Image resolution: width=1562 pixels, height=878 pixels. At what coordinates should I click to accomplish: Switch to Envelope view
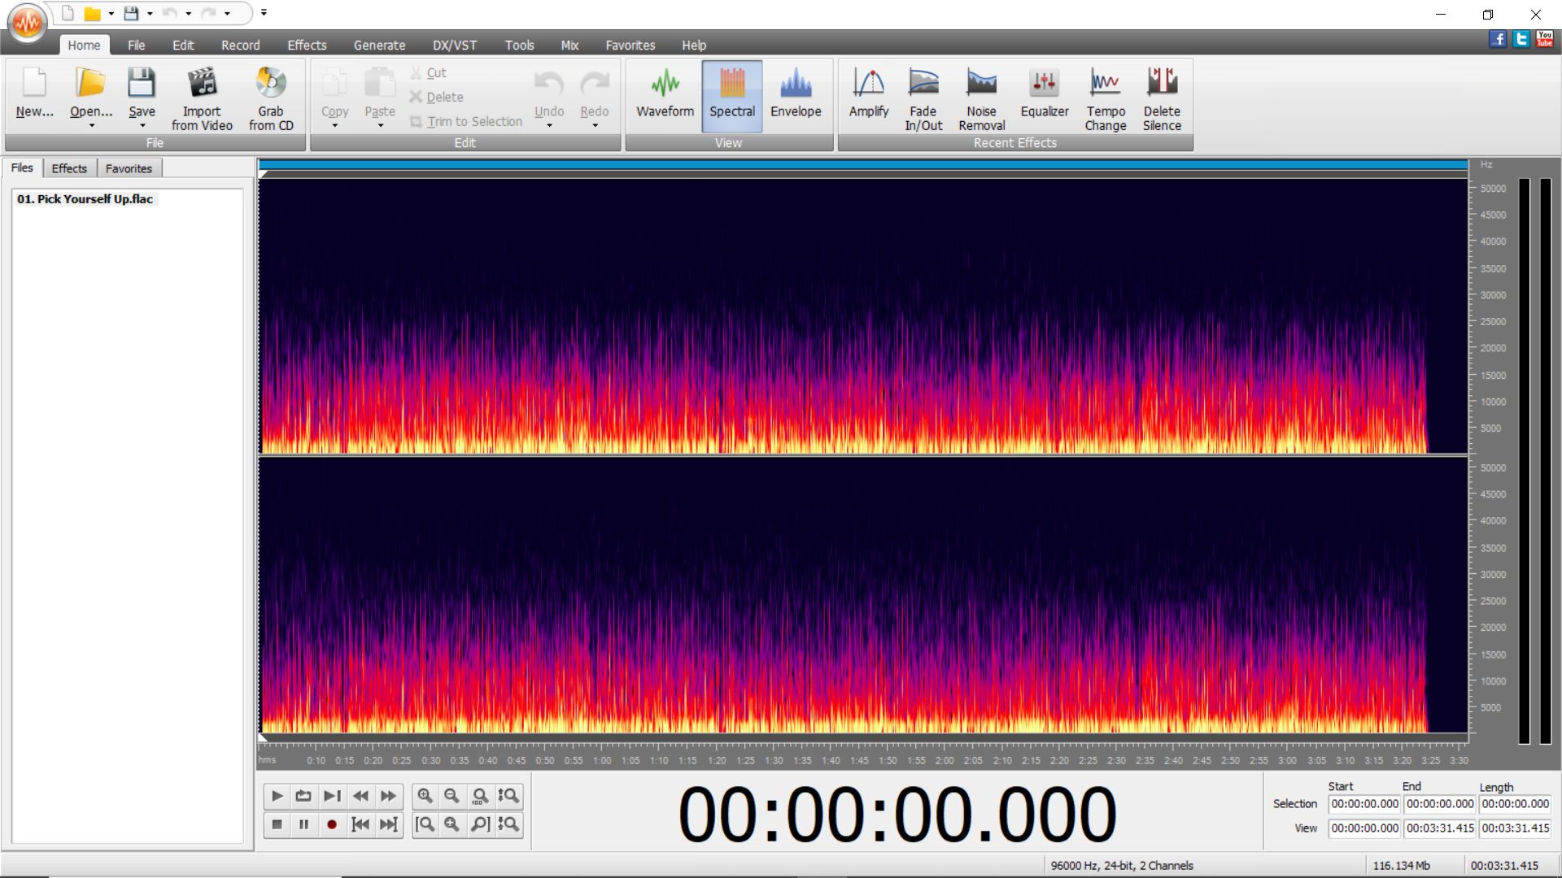[x=796, y=94]
